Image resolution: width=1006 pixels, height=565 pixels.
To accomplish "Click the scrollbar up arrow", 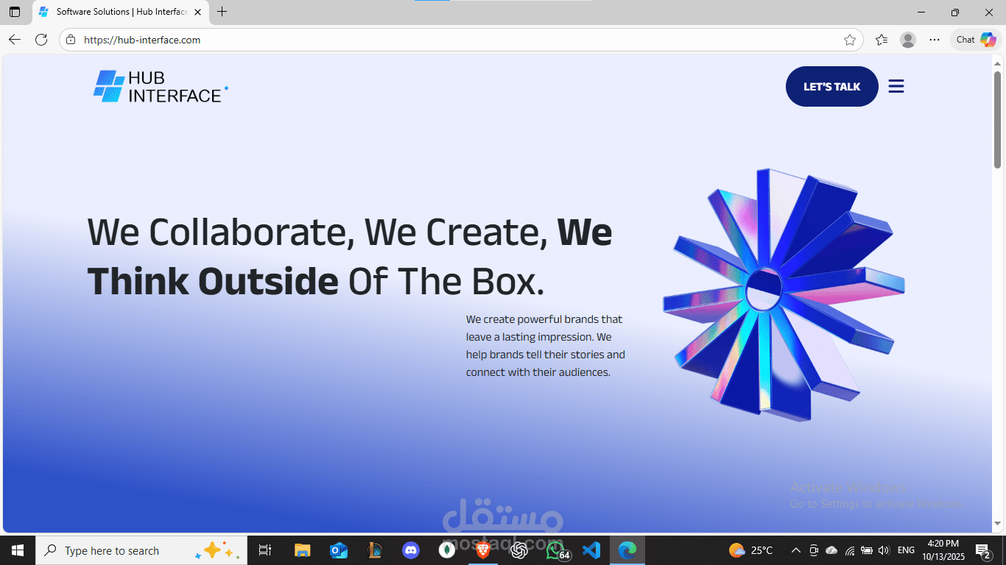I will pos(998,63).
